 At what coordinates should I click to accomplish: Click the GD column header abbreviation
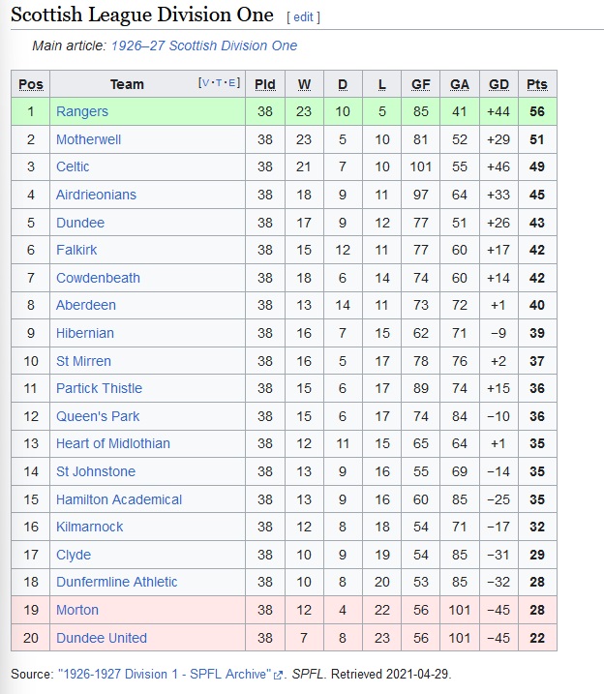click(498, 84)
